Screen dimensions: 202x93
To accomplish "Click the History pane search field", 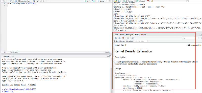I will 194,1.
